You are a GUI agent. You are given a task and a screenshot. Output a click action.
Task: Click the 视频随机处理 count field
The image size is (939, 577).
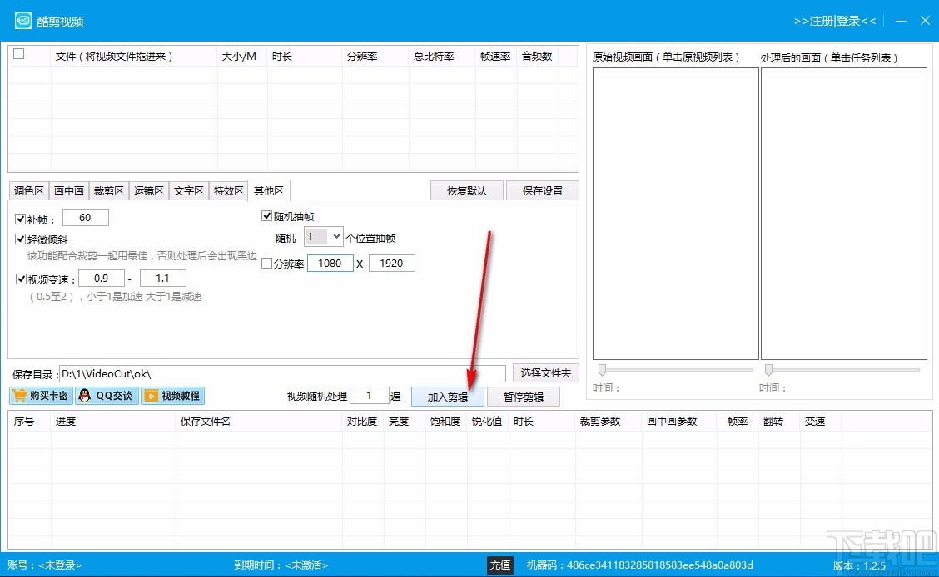click(x=370, y=395)
